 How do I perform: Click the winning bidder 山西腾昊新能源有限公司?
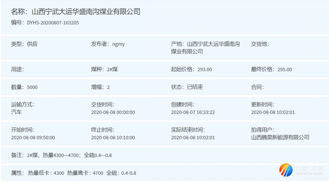point(280,138)
